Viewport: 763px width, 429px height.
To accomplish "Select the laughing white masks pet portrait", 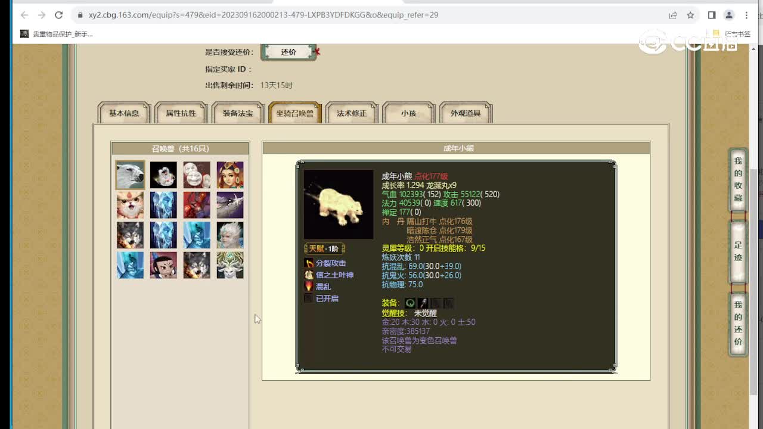I will [x=197, y=175].
